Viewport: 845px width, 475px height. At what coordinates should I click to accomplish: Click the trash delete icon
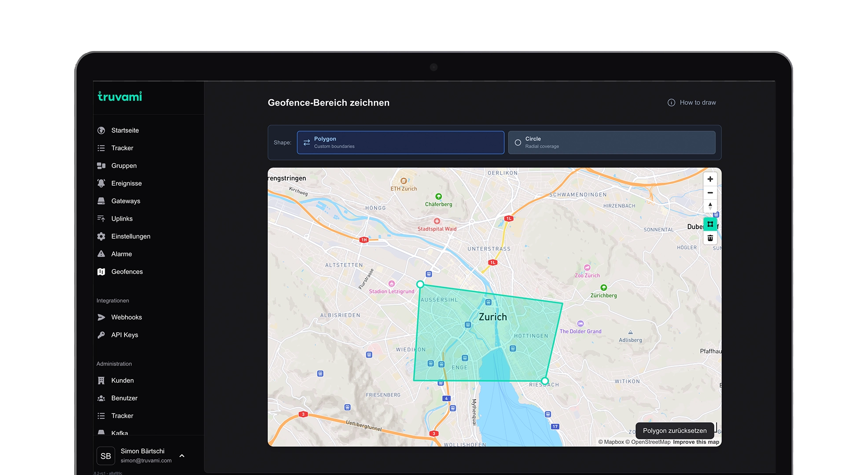click(x=710, y=238)
